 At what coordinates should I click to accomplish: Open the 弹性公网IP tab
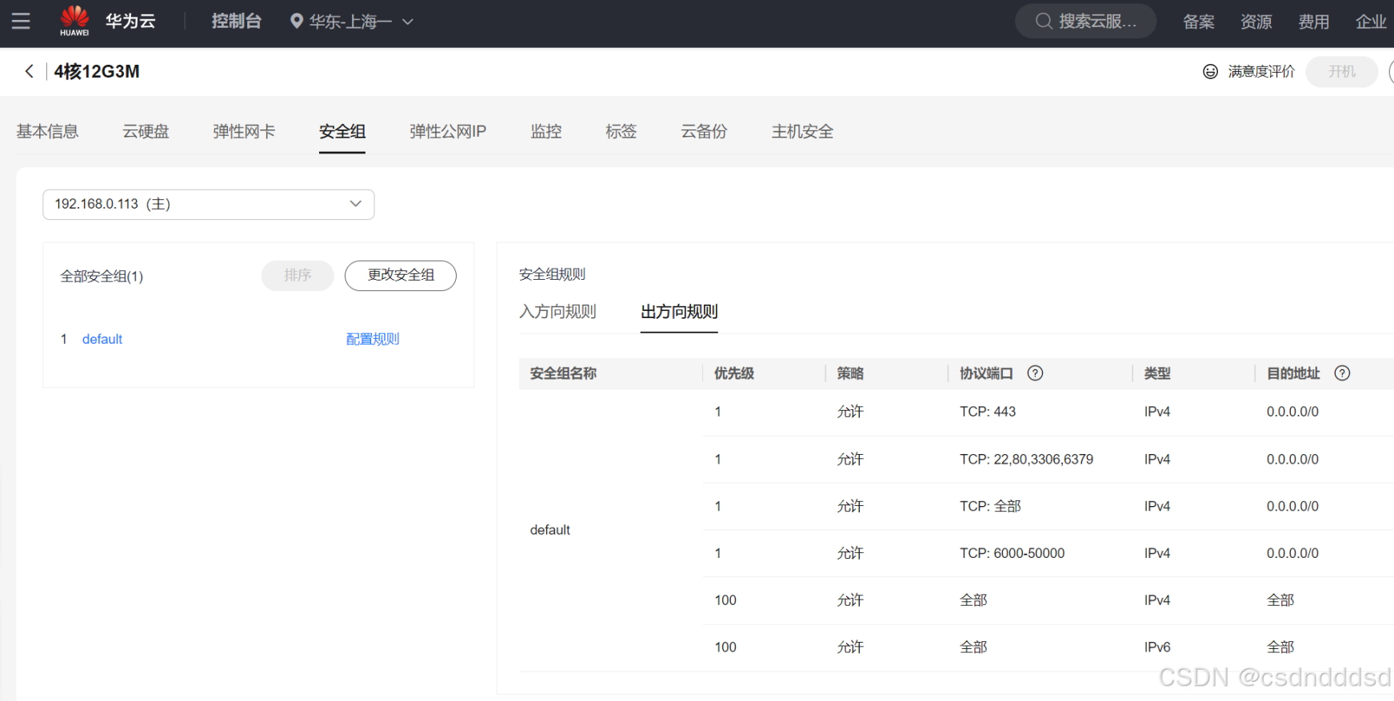coord(447,131)
